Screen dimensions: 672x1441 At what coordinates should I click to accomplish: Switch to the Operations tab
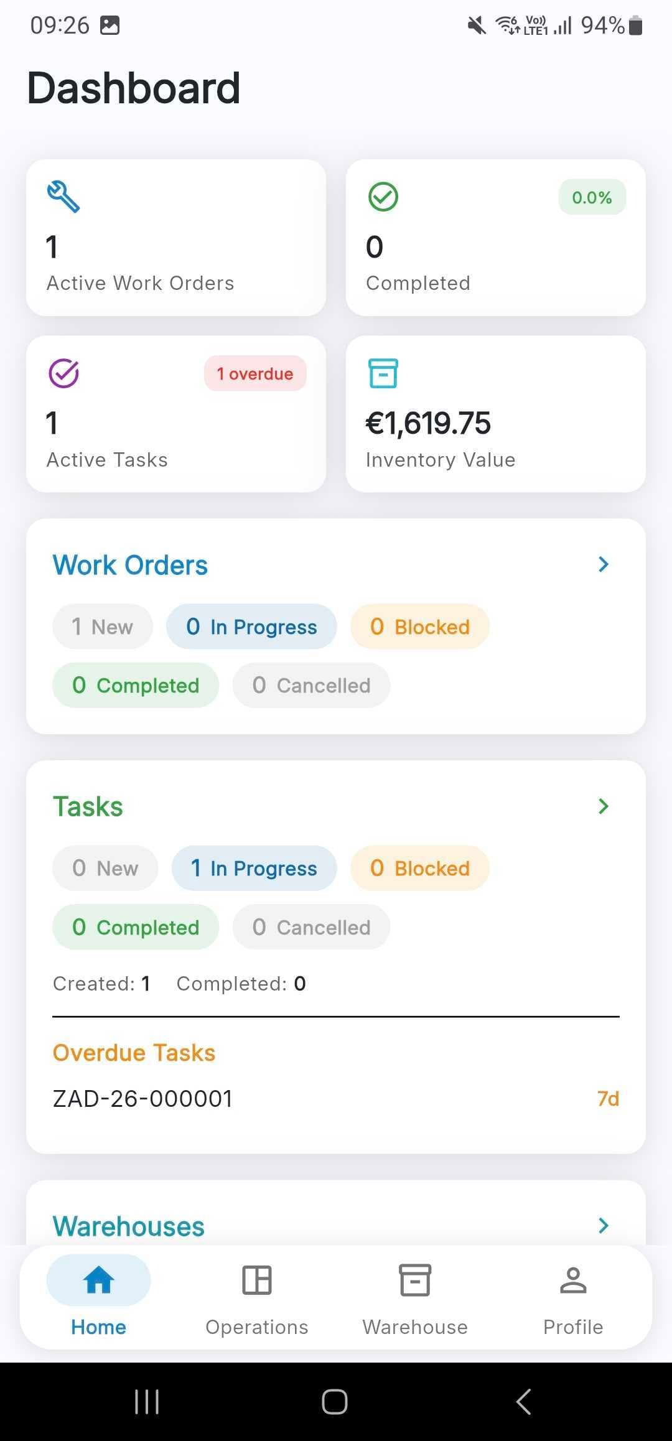click(x=256, y=1294)
